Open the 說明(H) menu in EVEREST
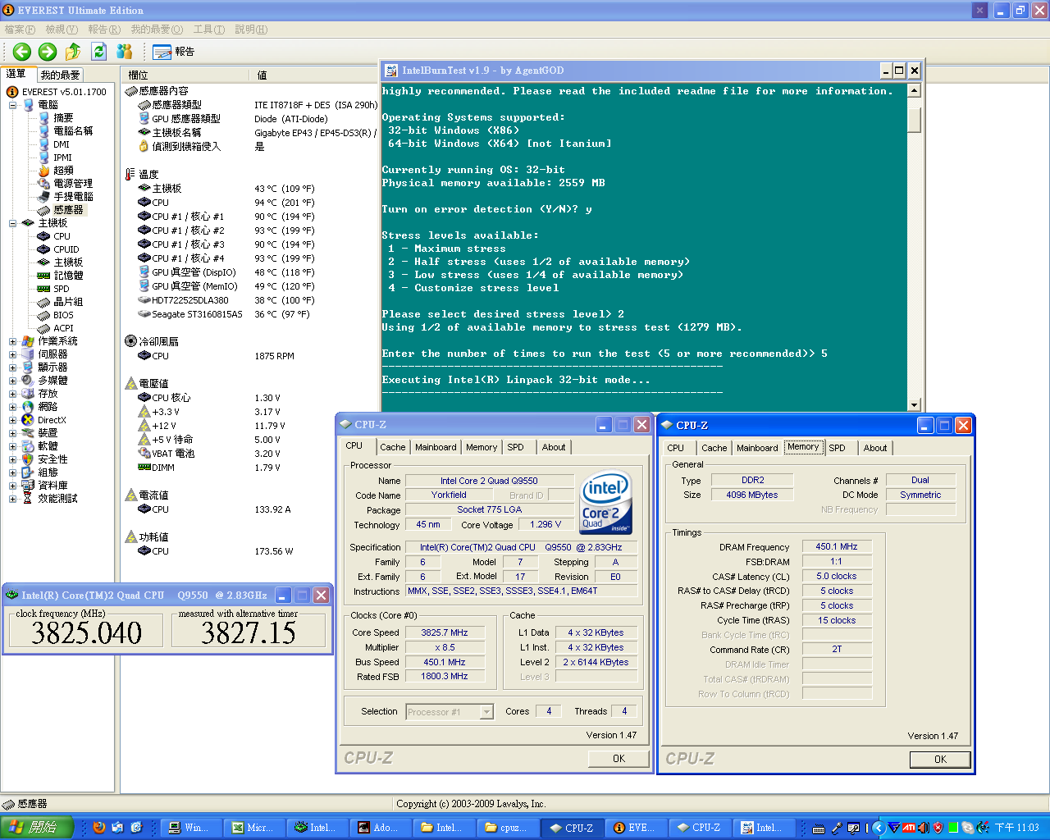Viewport: 1050px width, 840px height. (x=251, y=30)
